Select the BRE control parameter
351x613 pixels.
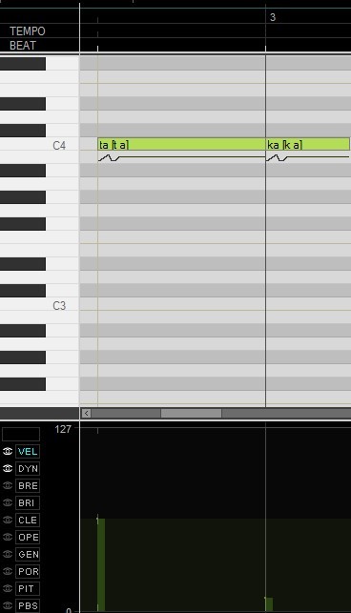28,485
